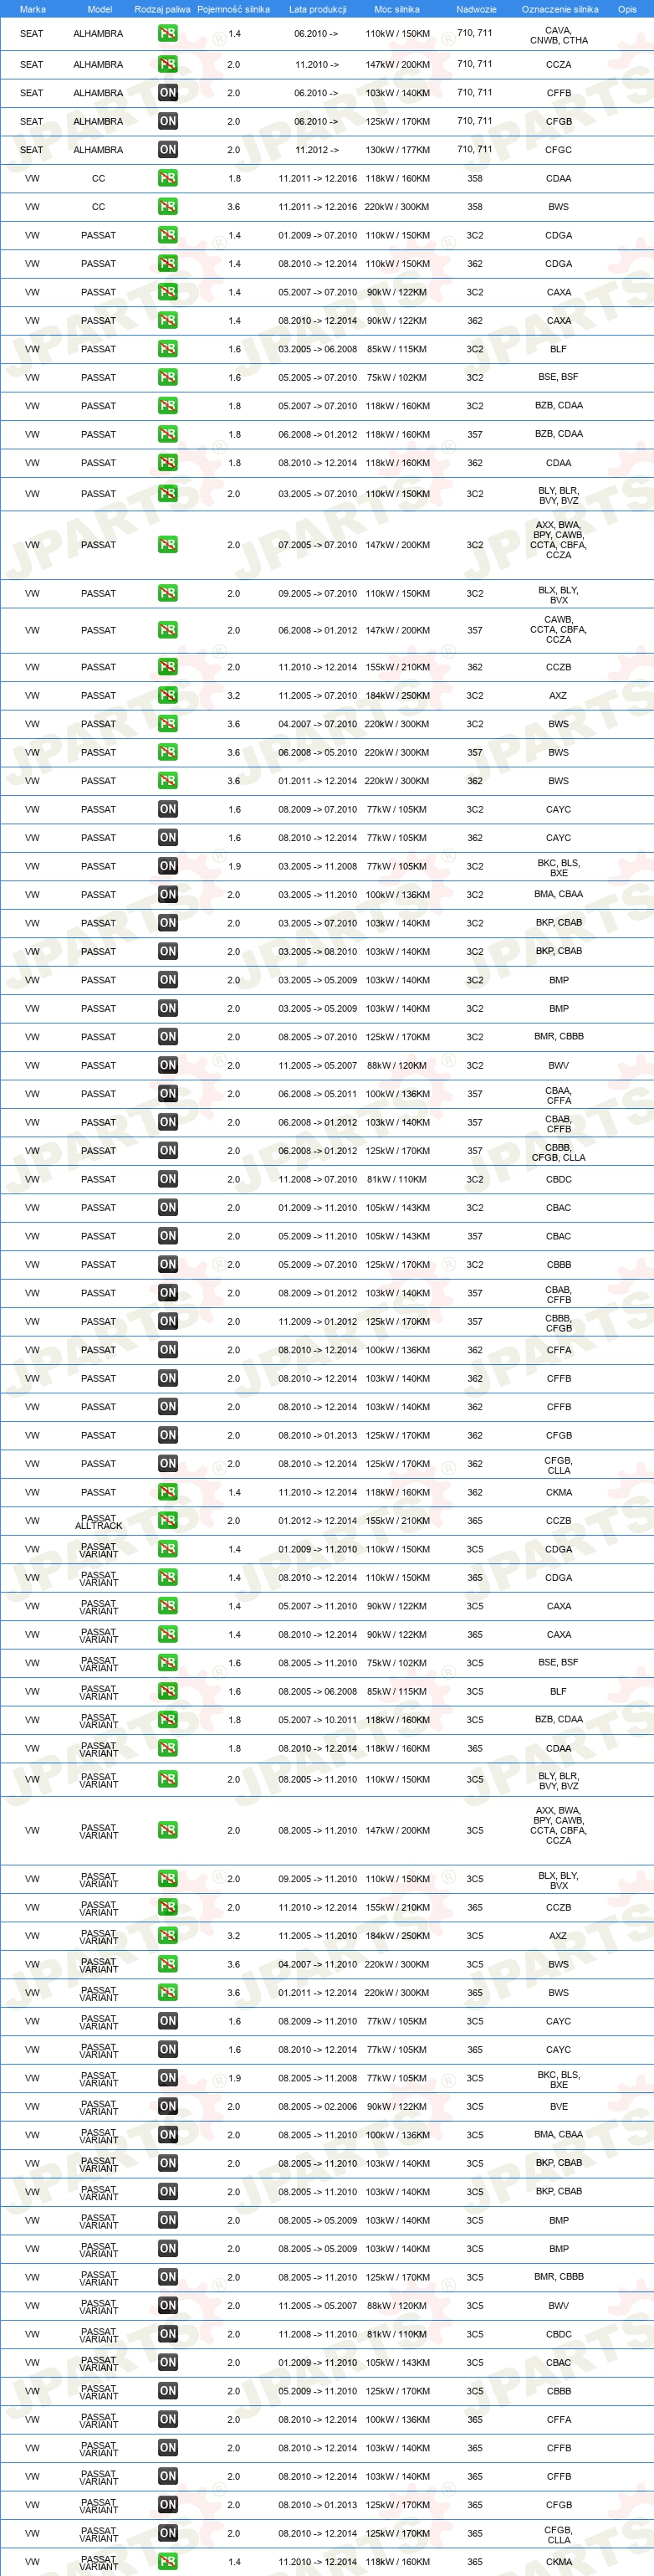654x2576 pixels.
Task: Select ON icon in PASSAT 3C2 CBDC row
Action: pos(168,1179)
